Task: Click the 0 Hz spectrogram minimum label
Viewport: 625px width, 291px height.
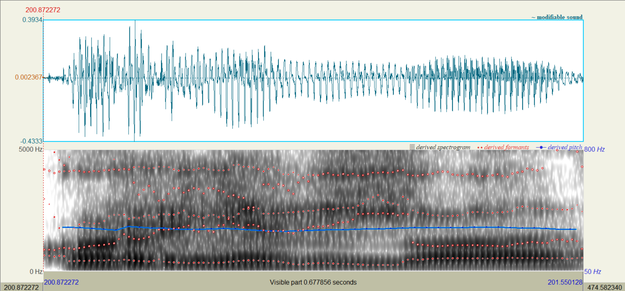Action: click(36, 272)
